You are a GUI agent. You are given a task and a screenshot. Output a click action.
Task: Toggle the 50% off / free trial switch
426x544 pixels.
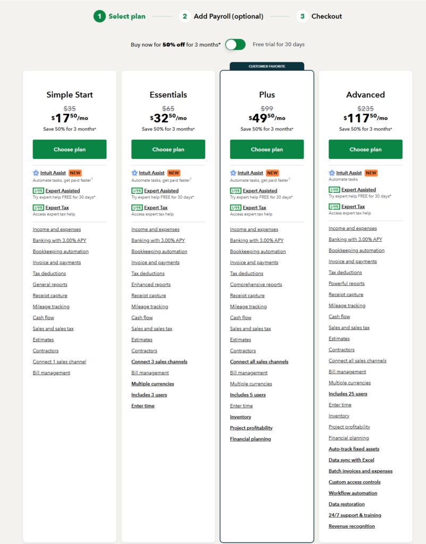point(235,45)
